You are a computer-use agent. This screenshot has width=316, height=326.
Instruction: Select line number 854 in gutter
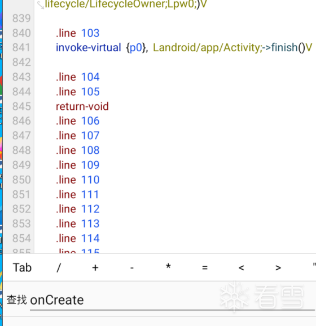pos(21,238)
